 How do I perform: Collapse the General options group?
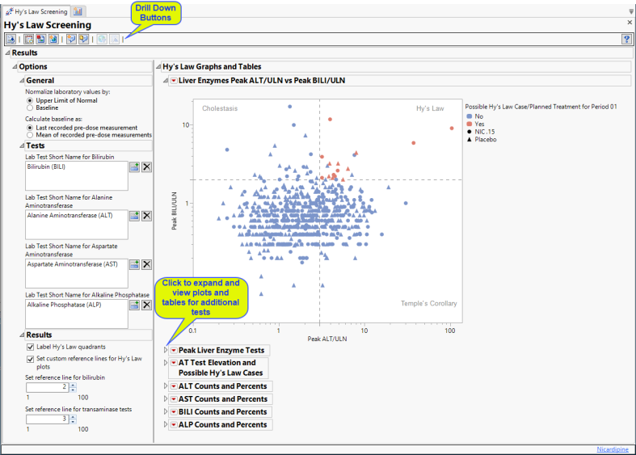[22, 80]
